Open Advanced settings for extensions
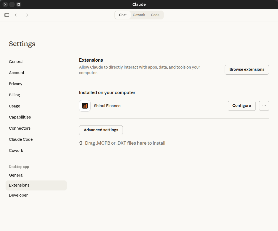Image resolution: width=278 pixels, height=231 pixels. click(x=101, y=130)
